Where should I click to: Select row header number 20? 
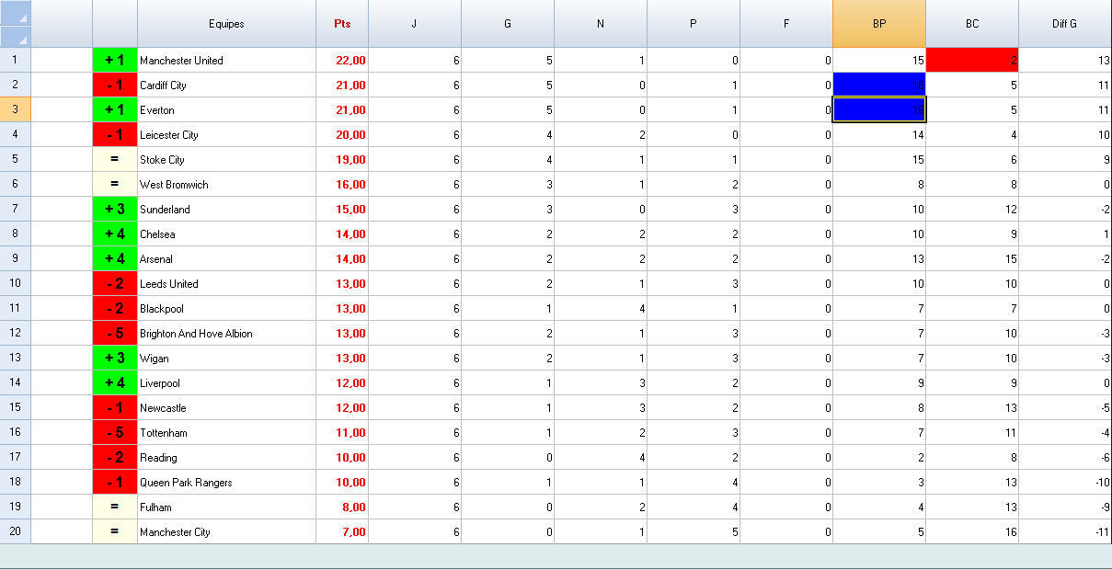pyautogui.click(x=16, y=531)
